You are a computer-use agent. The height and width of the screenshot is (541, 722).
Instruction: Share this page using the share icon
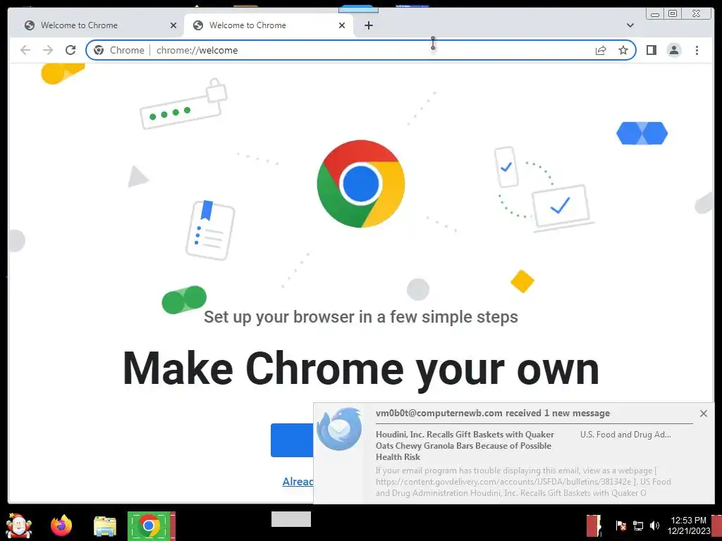[x=601, y=50]
